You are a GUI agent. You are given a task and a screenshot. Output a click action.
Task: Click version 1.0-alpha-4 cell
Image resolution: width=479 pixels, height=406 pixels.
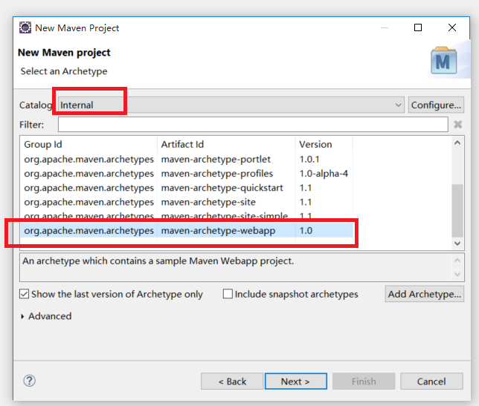click(324, 174)
